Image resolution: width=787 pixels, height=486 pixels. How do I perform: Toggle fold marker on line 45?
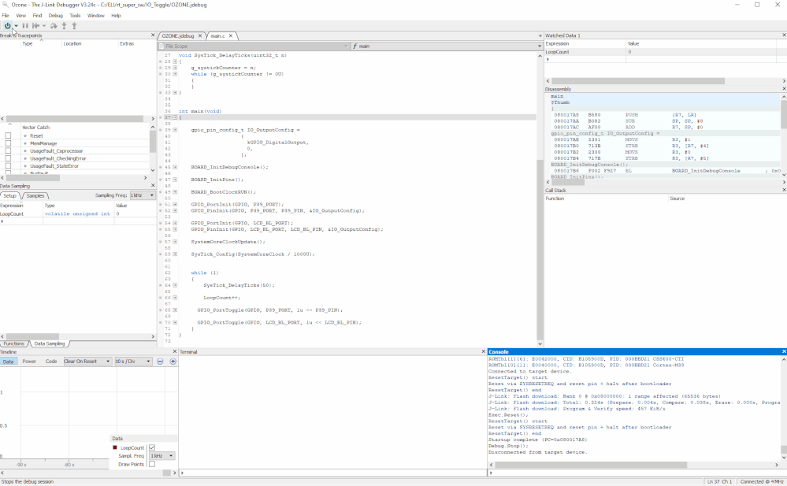click(175, 167)
